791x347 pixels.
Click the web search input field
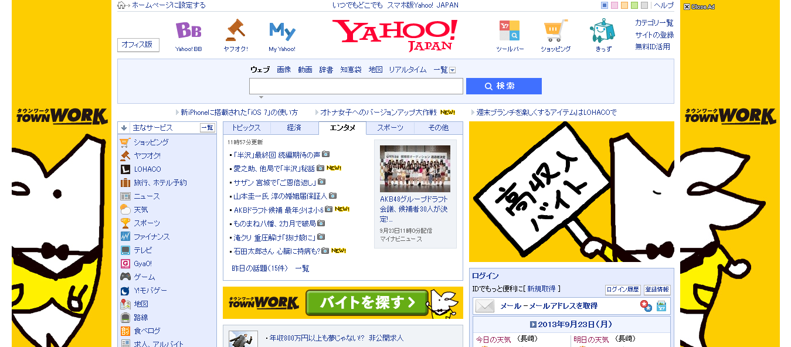coord(356,86)
